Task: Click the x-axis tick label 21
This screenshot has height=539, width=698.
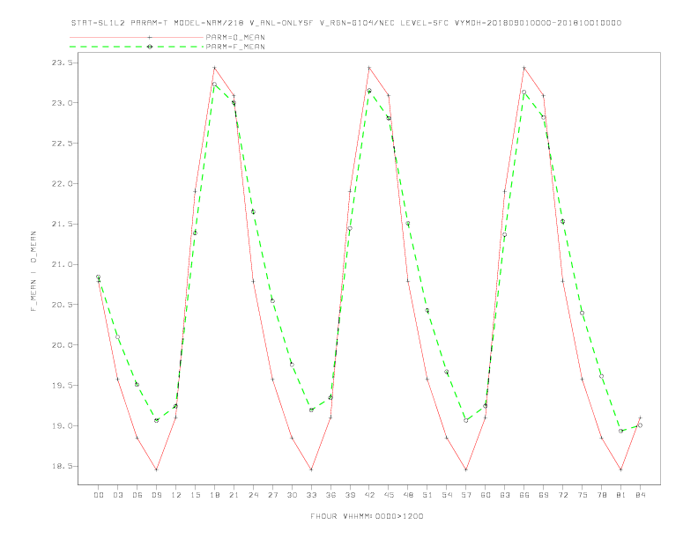Action: (x=234, y=495)
